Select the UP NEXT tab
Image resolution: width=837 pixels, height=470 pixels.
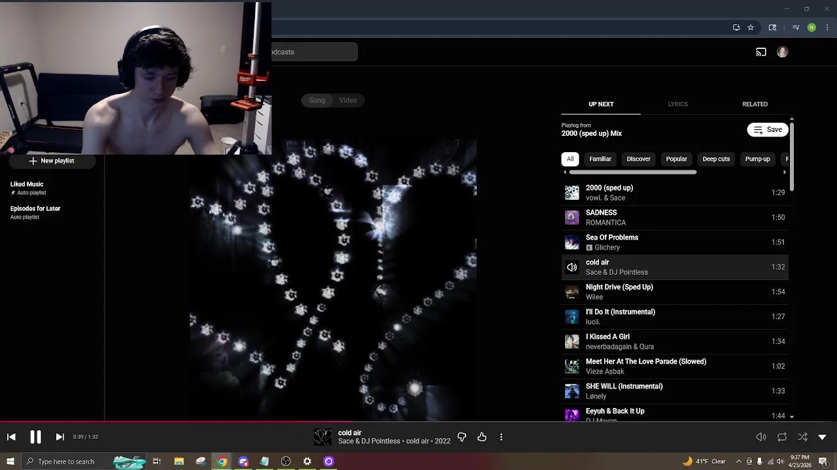pos(601,104)
